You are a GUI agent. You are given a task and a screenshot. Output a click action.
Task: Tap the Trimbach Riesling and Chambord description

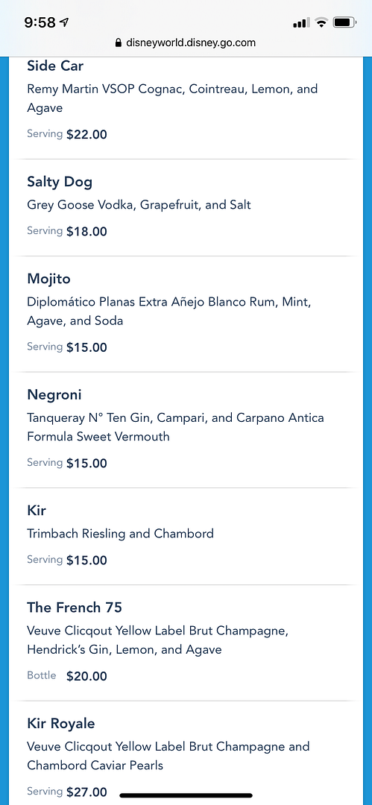click(x=120, y=534)
